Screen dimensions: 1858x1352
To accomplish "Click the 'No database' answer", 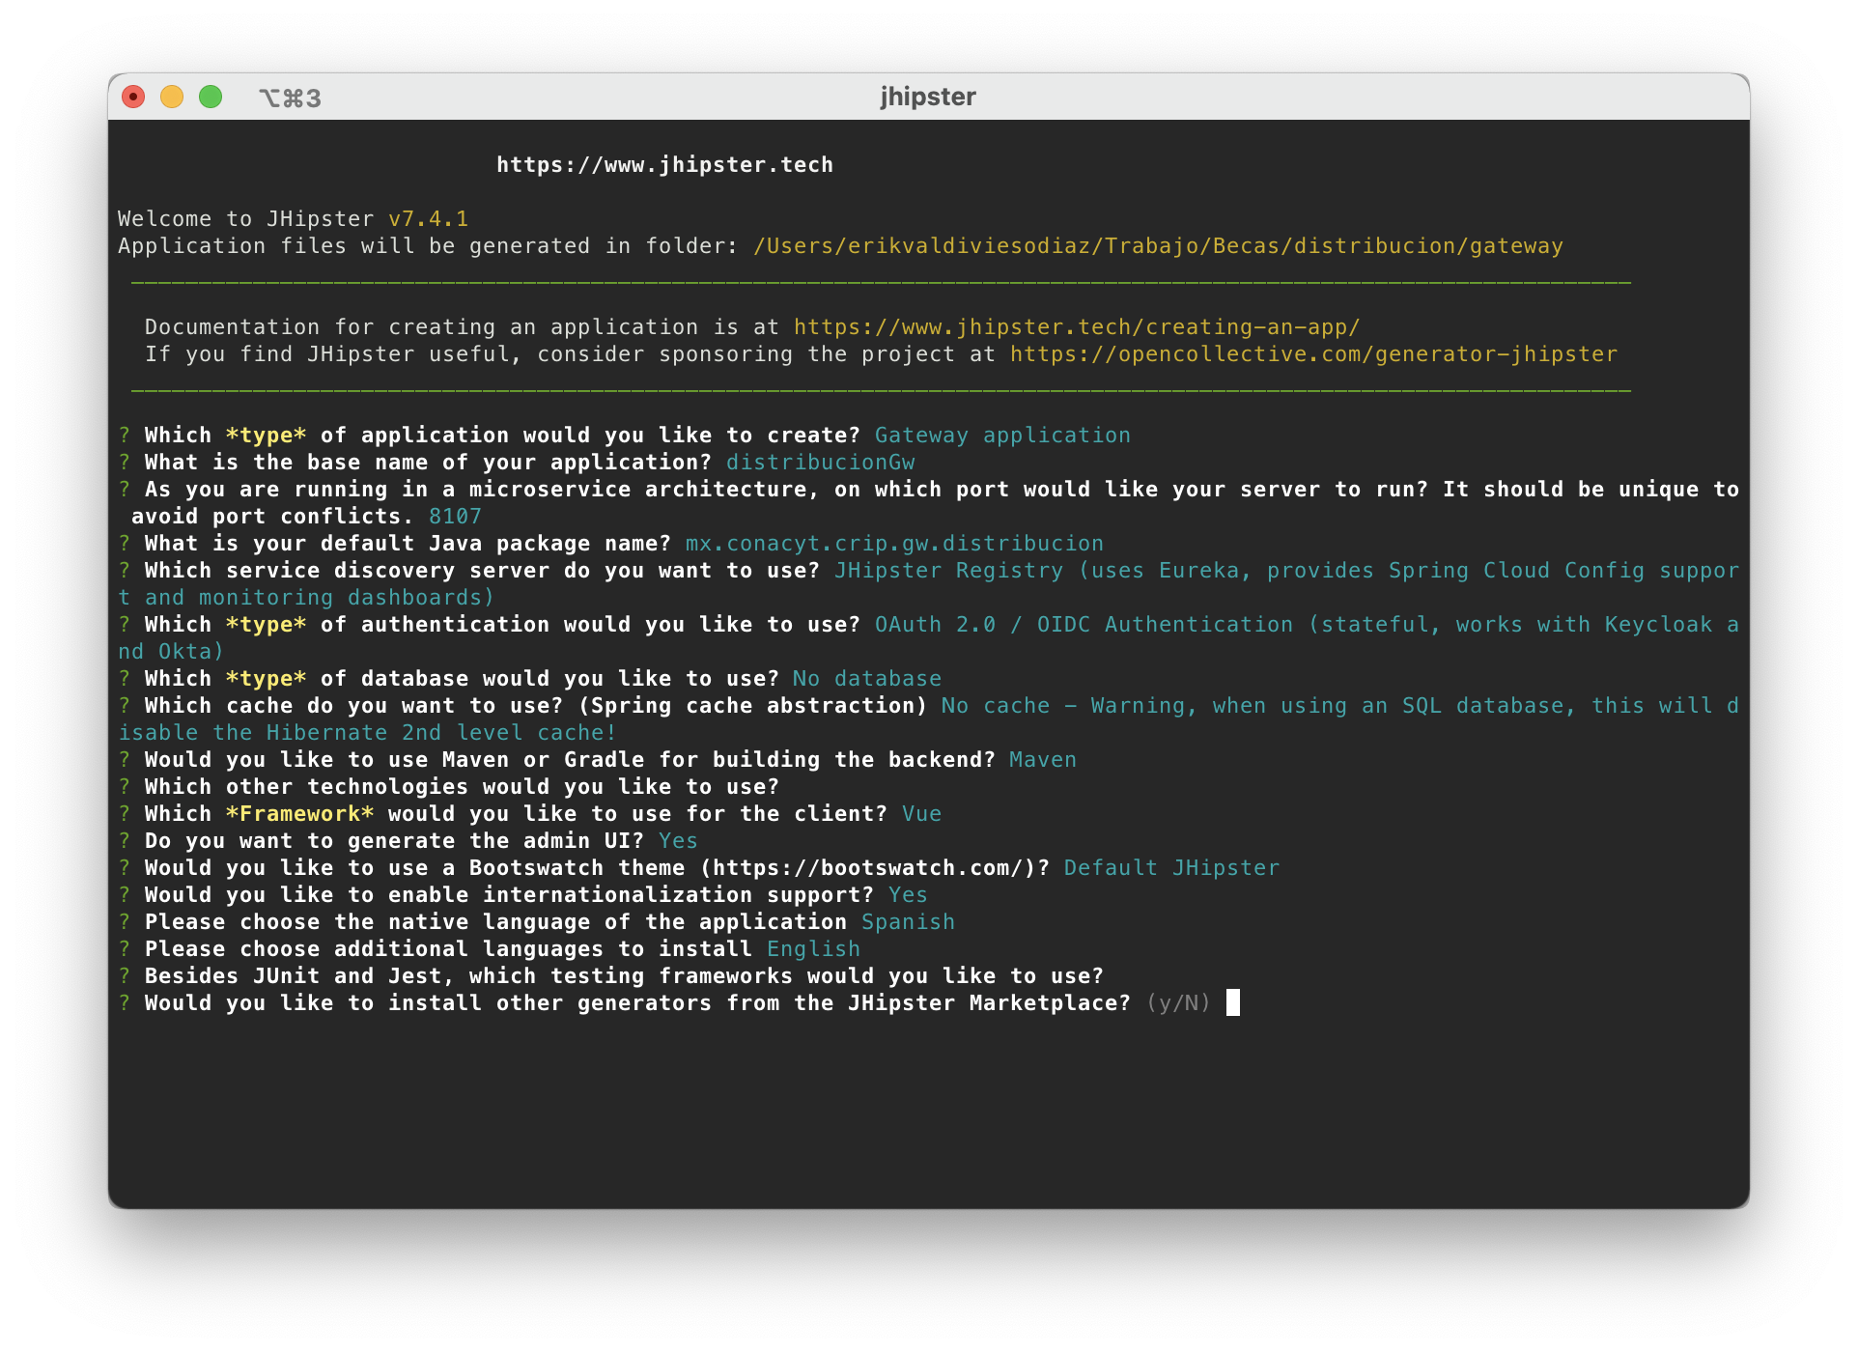I will pos(866,679).
